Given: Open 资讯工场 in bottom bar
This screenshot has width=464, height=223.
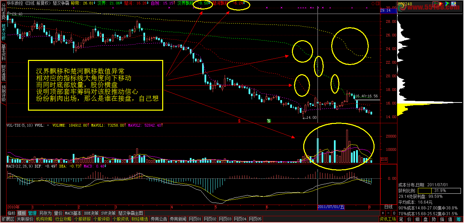Looking at the screenshot, I should [388, 219].
